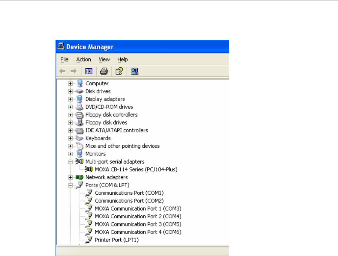338x256 pixels.
Task: Select MOXA CB-114 Series (PC/104-Plus) entry
Action: coord(136,170)
